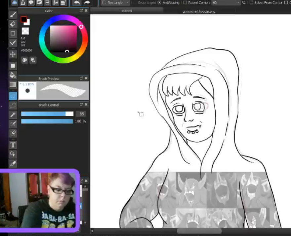Viewport: 291px width, 236px height.
Task: Switch to the grimmsnarl hoodie.png tab
Action: (199, 11)
